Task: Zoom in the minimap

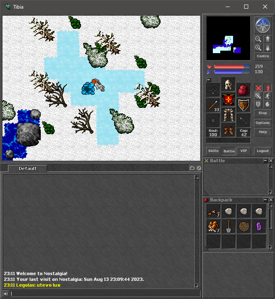Action: [x=258, y=48]
